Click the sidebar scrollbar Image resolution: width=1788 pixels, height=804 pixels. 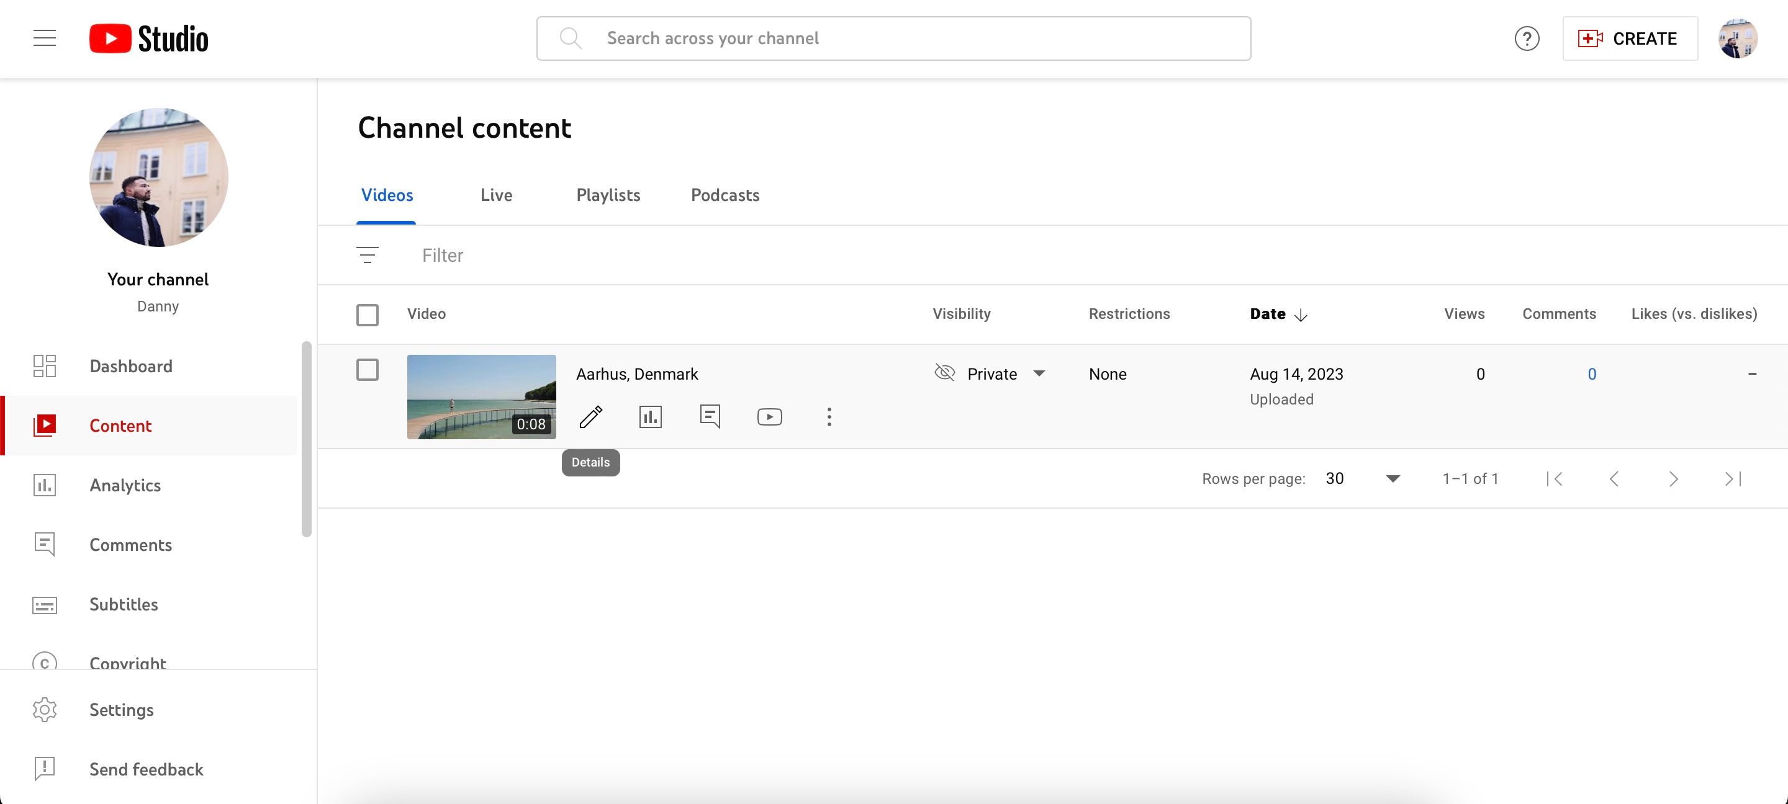pos(306,439)
